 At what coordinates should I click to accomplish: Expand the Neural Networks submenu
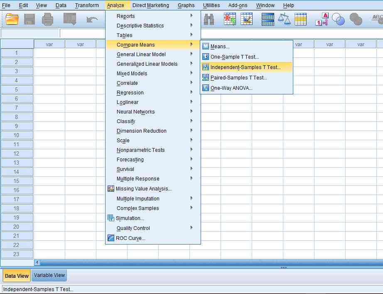click(153, 111)
